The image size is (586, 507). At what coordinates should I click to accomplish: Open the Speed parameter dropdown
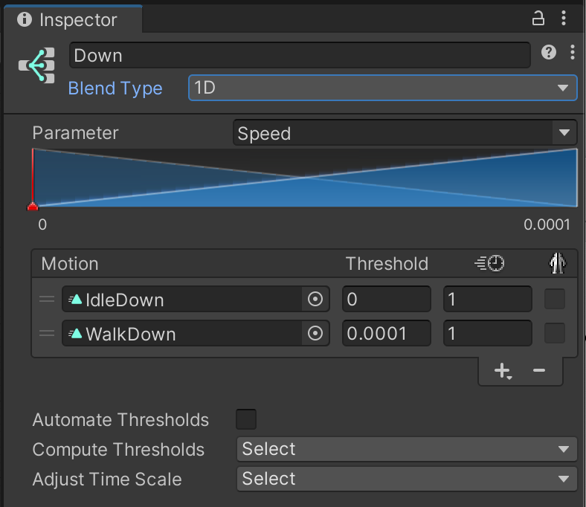405,134
